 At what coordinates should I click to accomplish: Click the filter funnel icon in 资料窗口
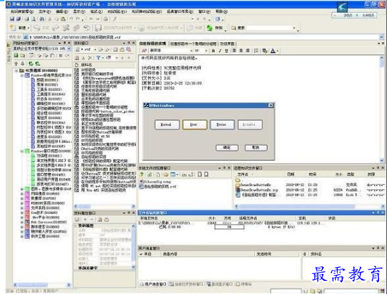(x=99, y=58)
